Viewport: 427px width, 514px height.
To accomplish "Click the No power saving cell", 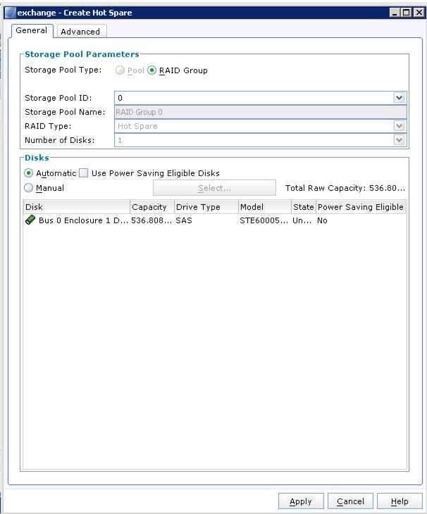I will click(322, 220).
